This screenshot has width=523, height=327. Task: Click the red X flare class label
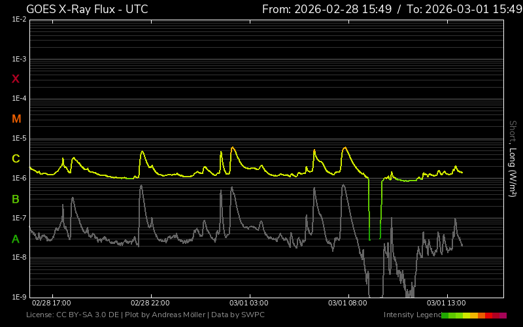(x=16, y=79)
